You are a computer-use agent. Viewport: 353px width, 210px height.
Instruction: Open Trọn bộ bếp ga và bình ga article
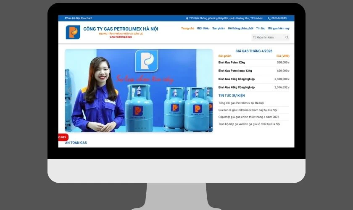[249, 124]
